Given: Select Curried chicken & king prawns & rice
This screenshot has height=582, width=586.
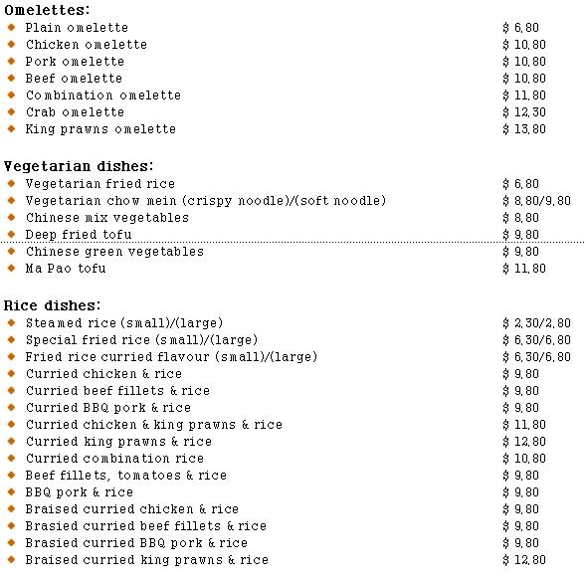Looking at the screenshot, I should point(154,424).
